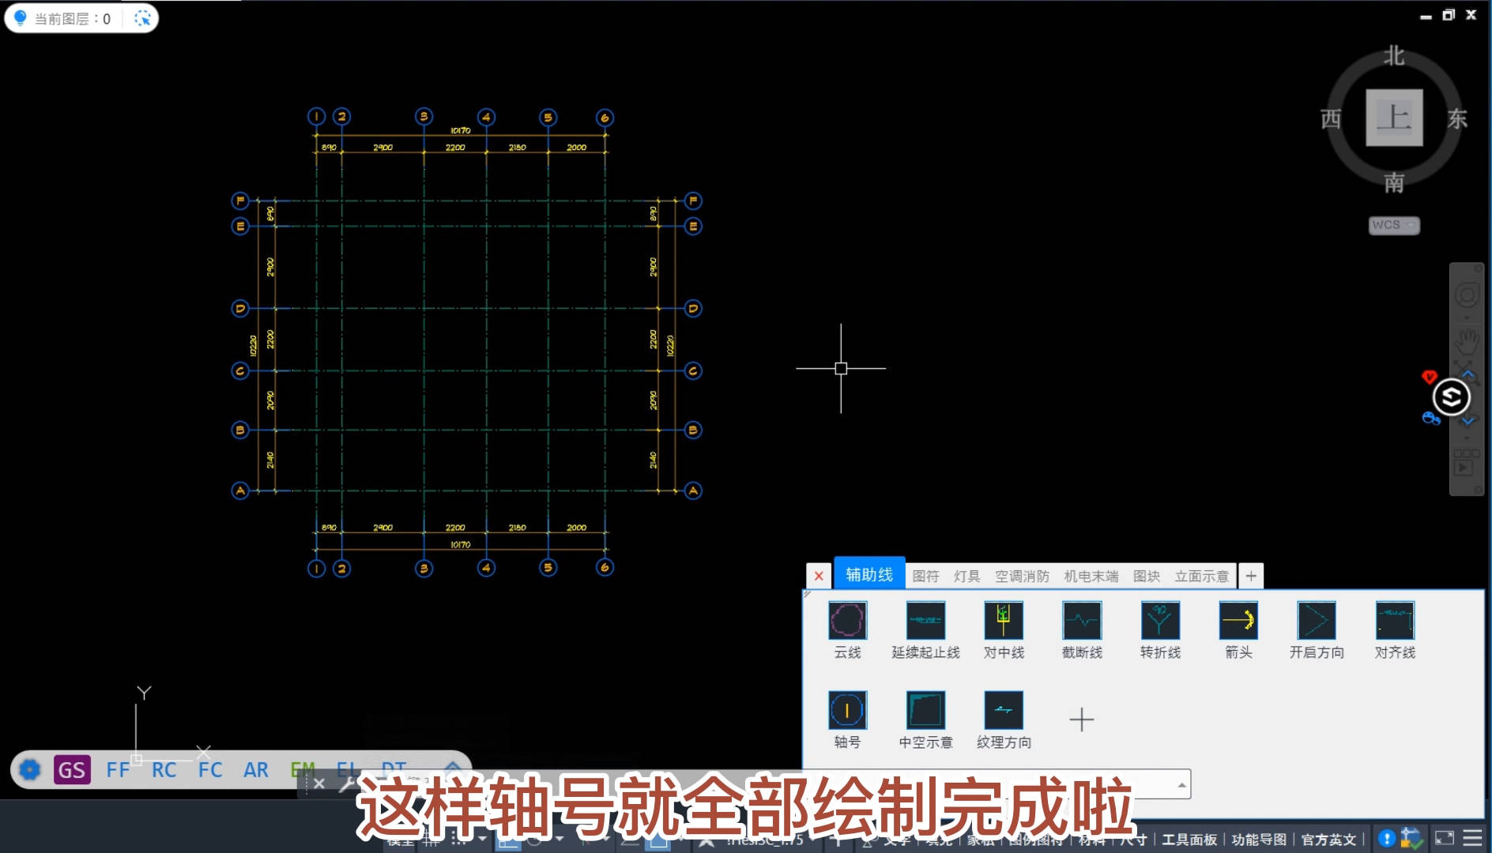Switch to the 图符 tab
This screenshot has width=1492, height=853.
(925, 577)
